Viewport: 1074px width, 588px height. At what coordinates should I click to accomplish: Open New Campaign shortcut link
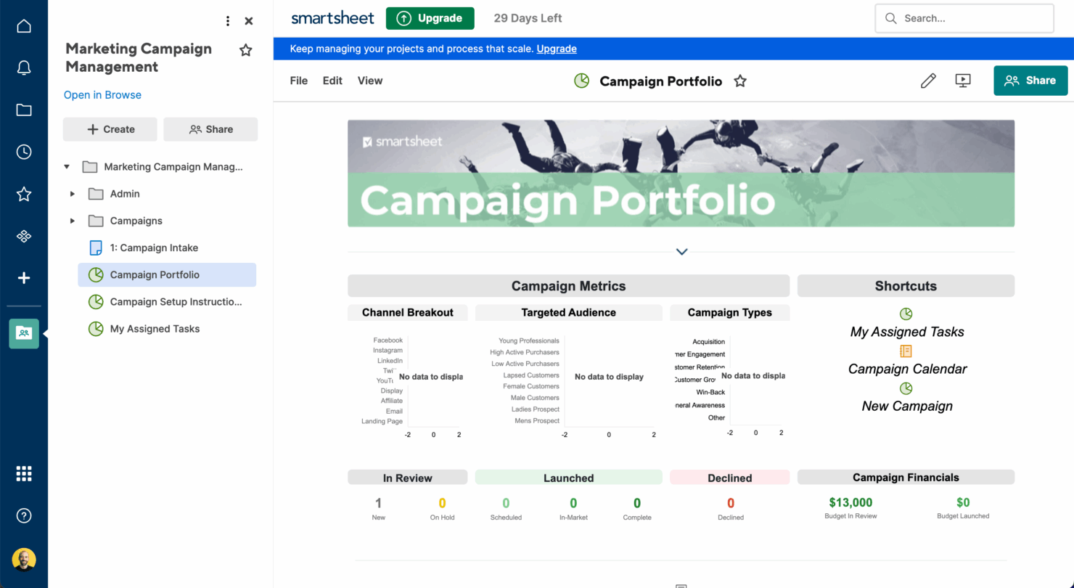tap(907, 406)
